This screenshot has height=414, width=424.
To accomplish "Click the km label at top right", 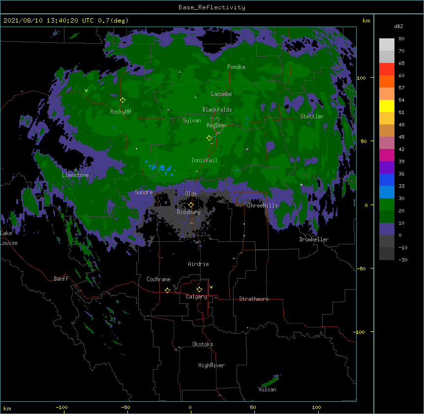I will pyautogui.click(x=366, y=21).
